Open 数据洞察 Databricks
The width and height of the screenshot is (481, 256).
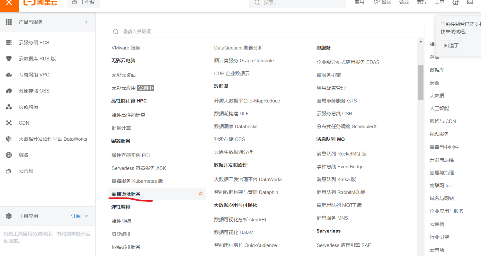[236, 127]
